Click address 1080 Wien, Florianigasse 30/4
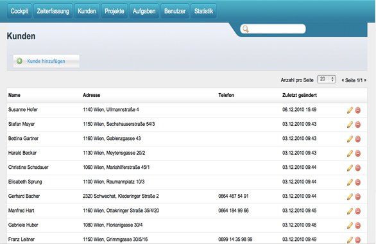This screenshot has width=376, height=244. [x=113, y=225]
